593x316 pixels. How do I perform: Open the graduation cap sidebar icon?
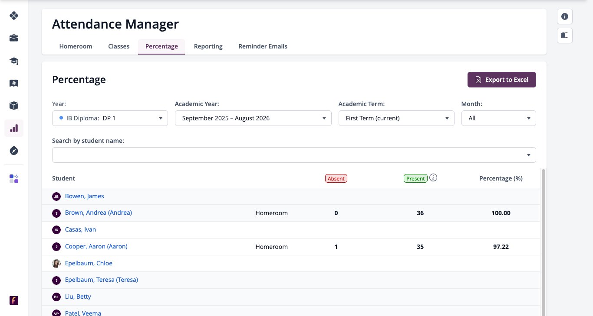(x=14, y=61)
